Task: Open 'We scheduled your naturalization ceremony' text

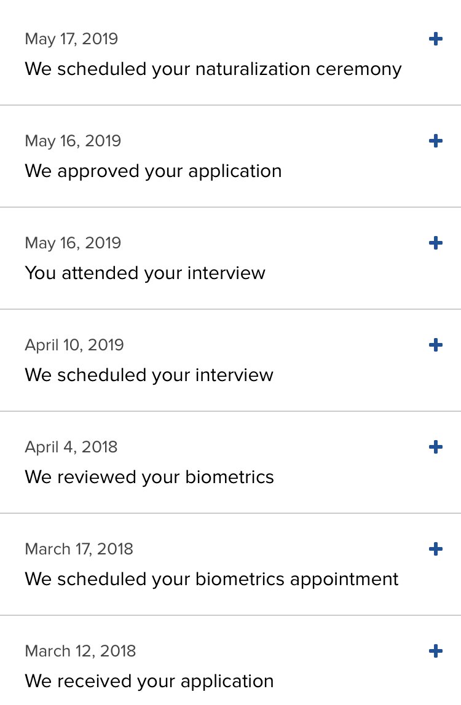Action: [213, 69]
